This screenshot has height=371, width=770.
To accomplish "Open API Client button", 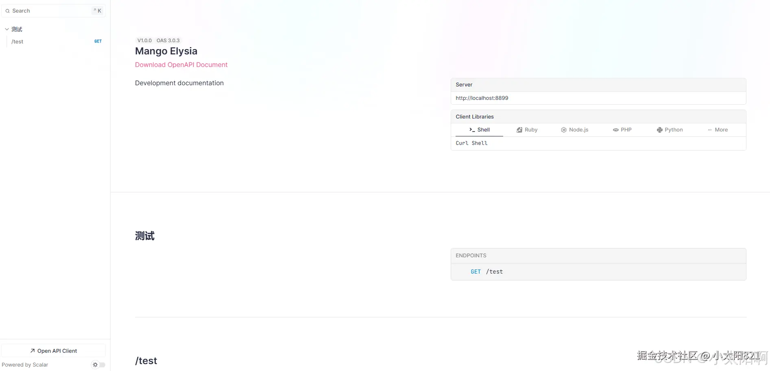I will pos(53,351).
